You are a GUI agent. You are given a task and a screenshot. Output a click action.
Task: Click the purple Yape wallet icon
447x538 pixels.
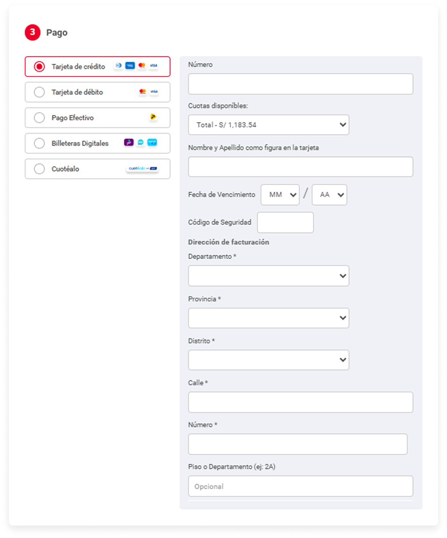tap(129, 142)
